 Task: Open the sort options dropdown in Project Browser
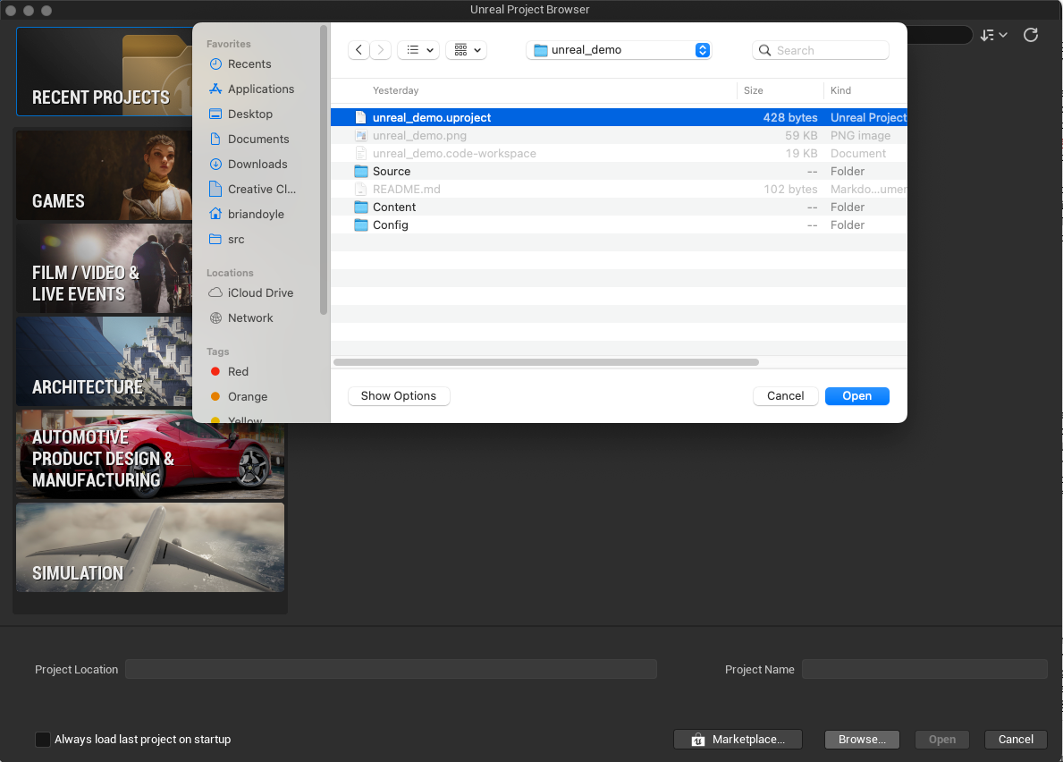994,35
